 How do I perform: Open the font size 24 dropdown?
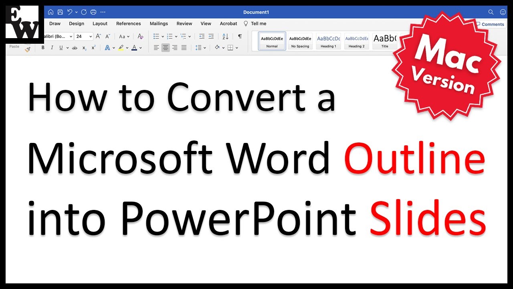click(x=84, y=37)
